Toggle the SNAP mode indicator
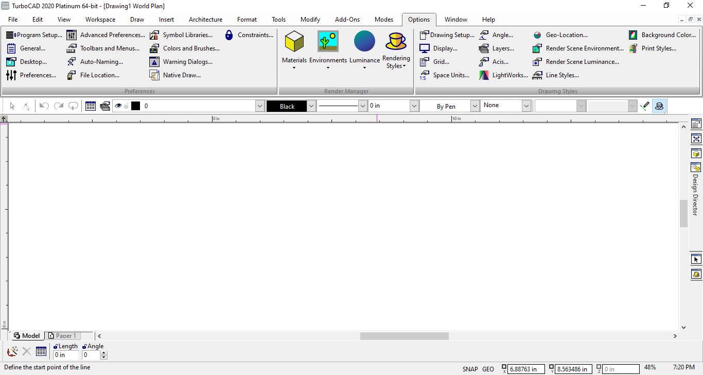703x375 pixels. tap(470, 369)
